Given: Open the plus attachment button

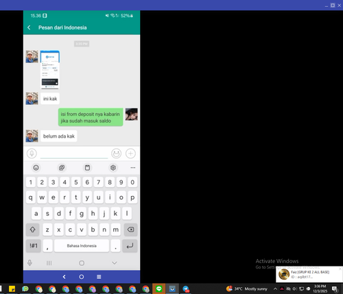Looking at the screenshot, I should point(130,154).
